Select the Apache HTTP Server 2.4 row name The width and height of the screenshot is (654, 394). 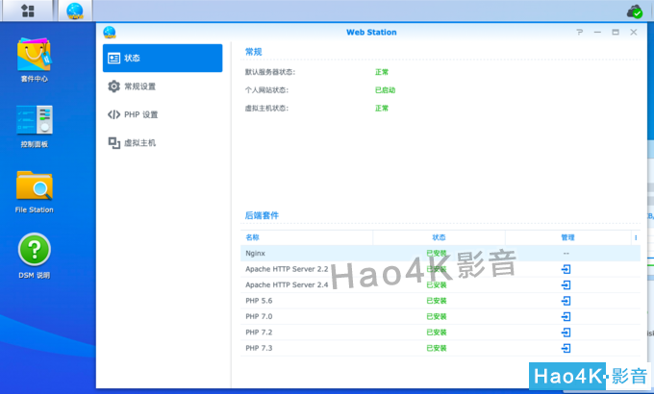tap(287, 285)
